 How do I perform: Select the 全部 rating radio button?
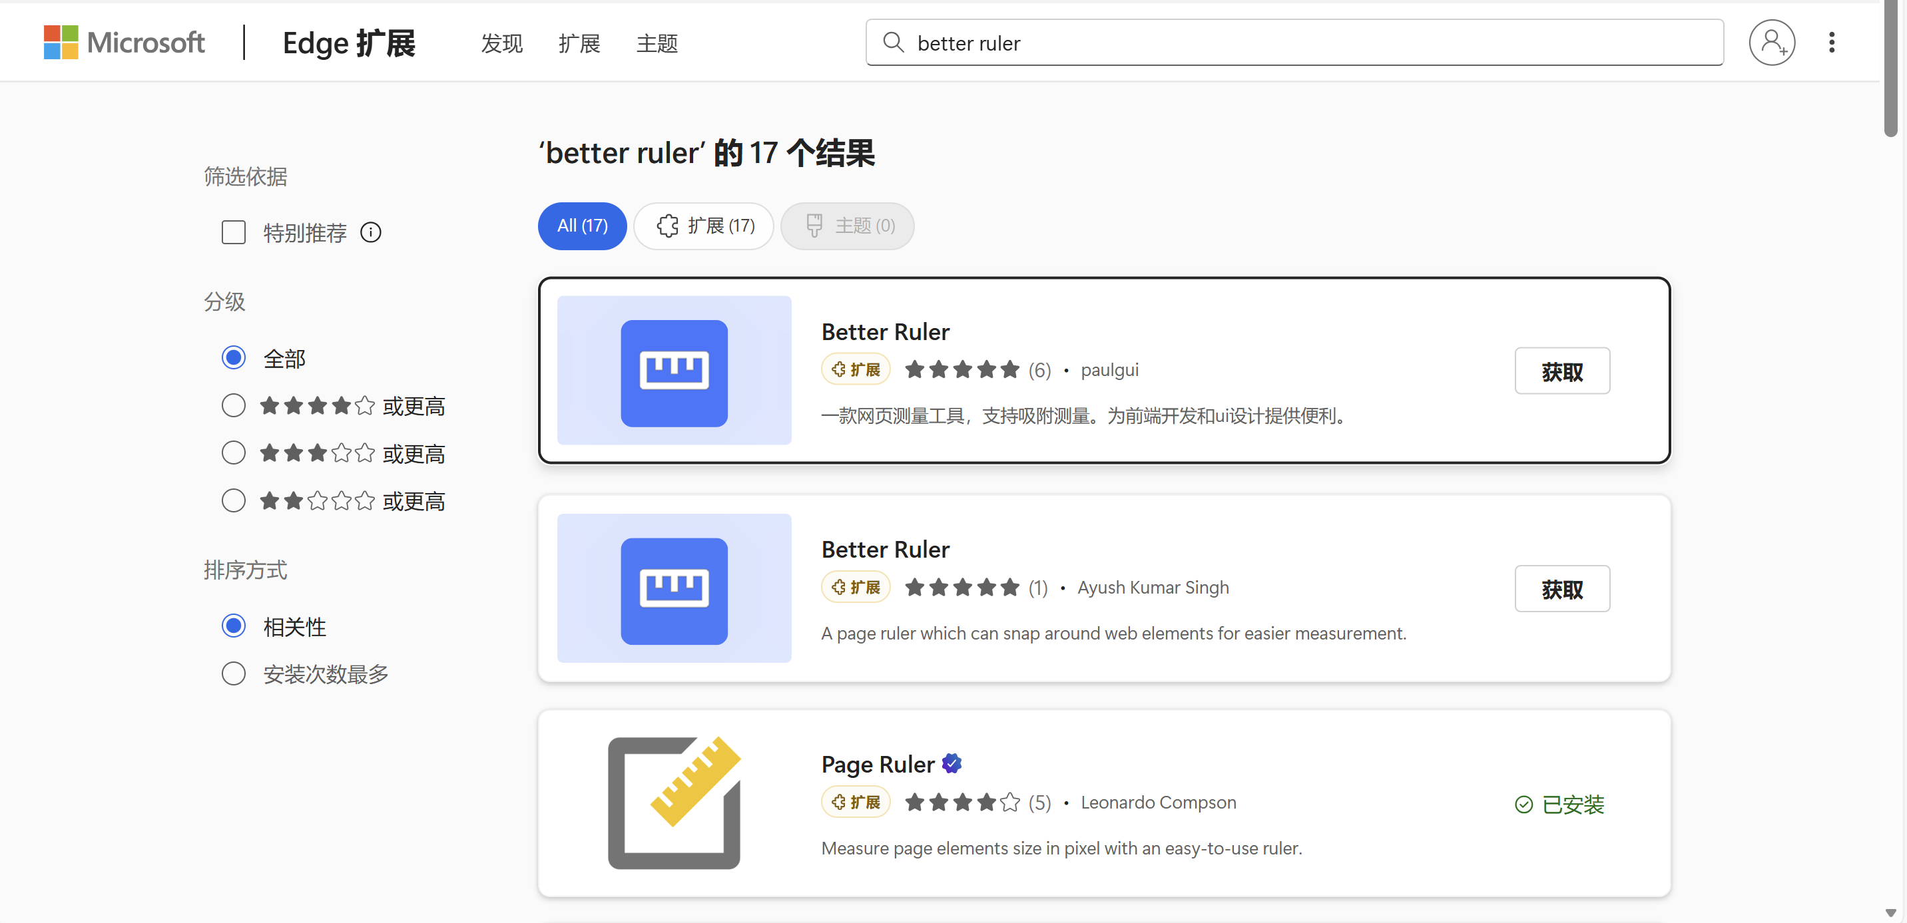click(x=233, y=357)
